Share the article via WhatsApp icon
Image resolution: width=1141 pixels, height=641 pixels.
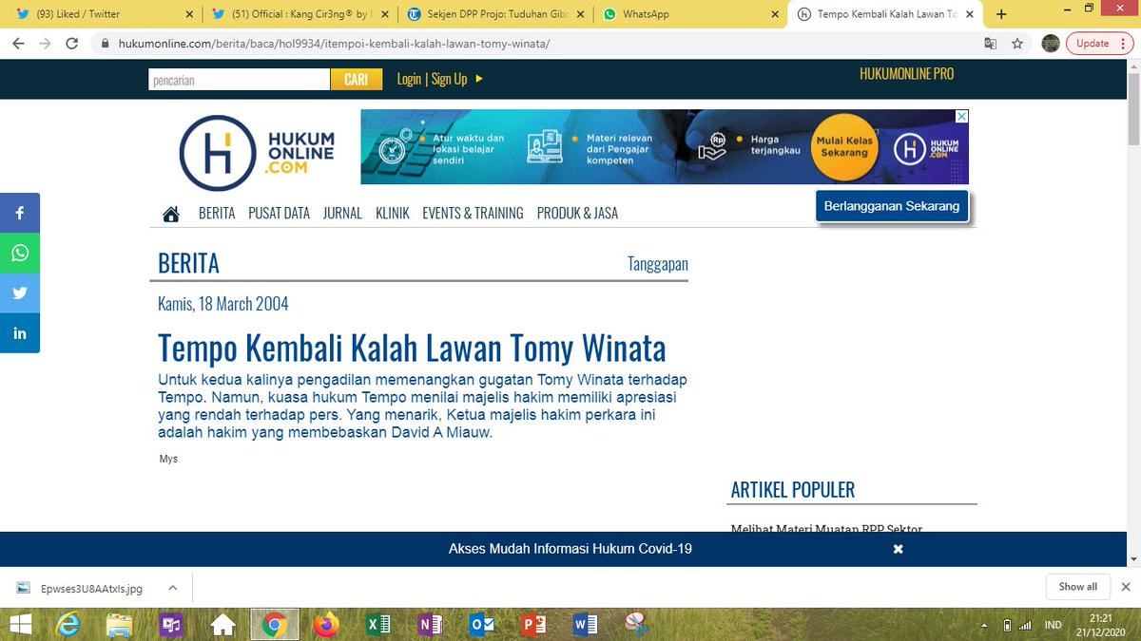[x=20, y=254]
